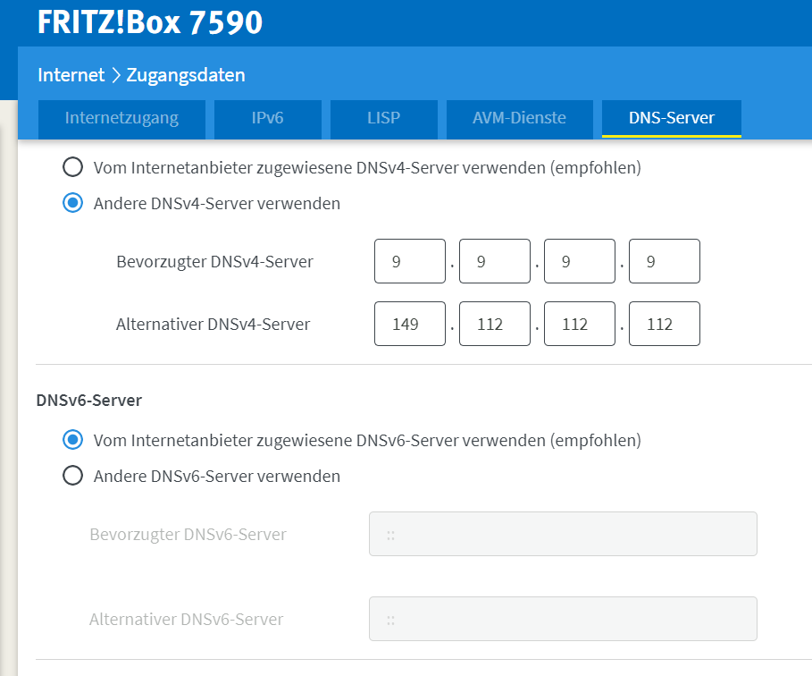Click the 'Alternativer DNSv6-Server' label

(x=186, y=620)
